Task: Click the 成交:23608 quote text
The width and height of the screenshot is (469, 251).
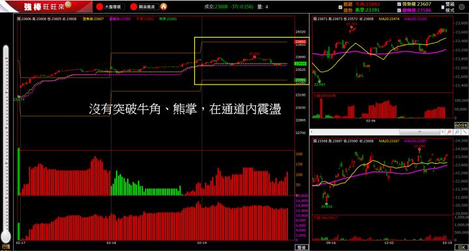Action: pos(216,7)
